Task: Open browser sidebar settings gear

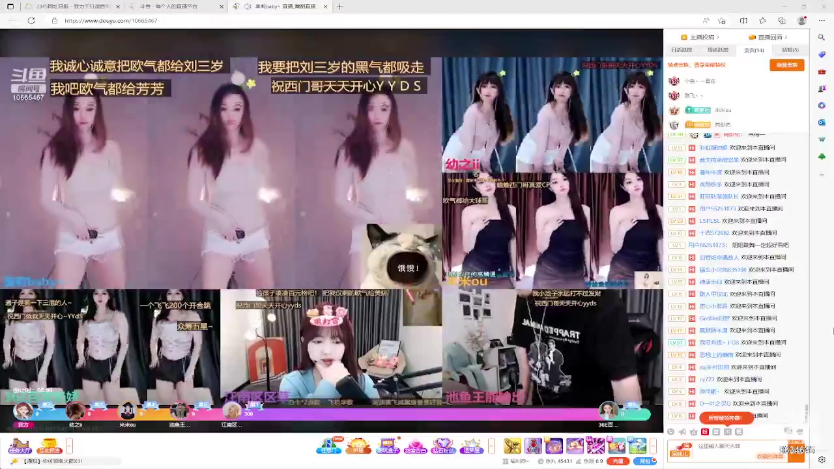Action: [822, 460]
